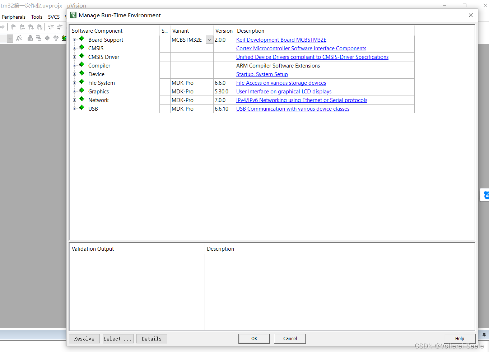The height and width of the screenshot is (352, 489).
Task: Expand the Device tree node
Action: [75, 74]
